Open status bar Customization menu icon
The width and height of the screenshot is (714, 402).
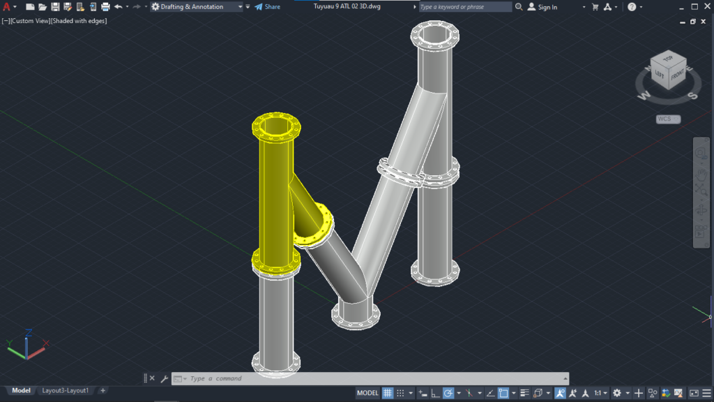706,393
